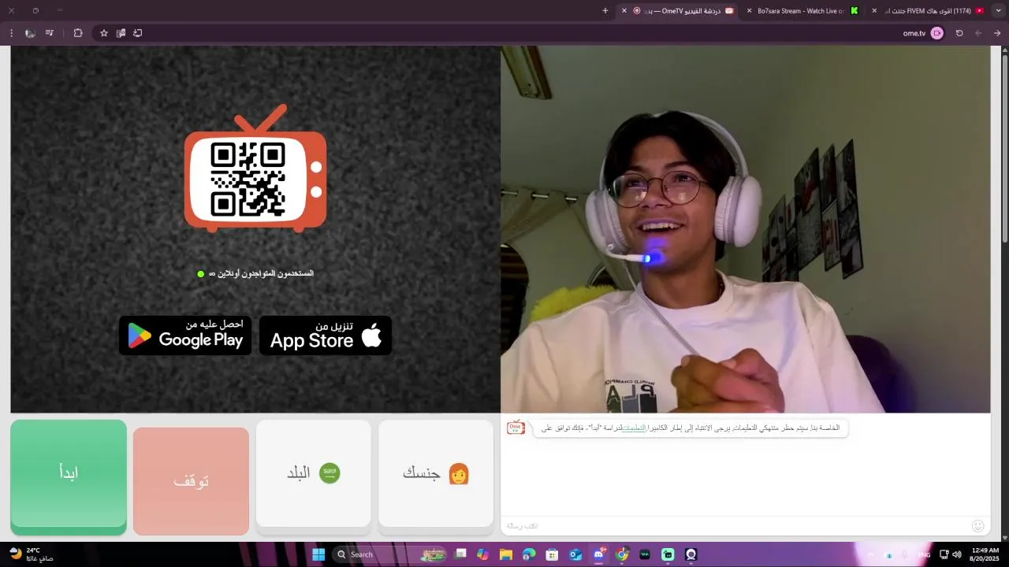Click the webcam video preview
This screenshot has height=567, width=1009.
[x=746, y=229]
